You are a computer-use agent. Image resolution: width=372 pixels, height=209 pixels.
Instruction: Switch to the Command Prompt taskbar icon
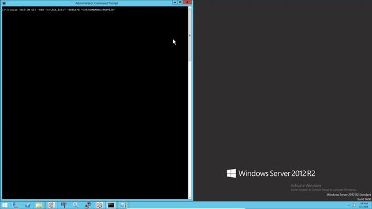click(x=111, y=205)
